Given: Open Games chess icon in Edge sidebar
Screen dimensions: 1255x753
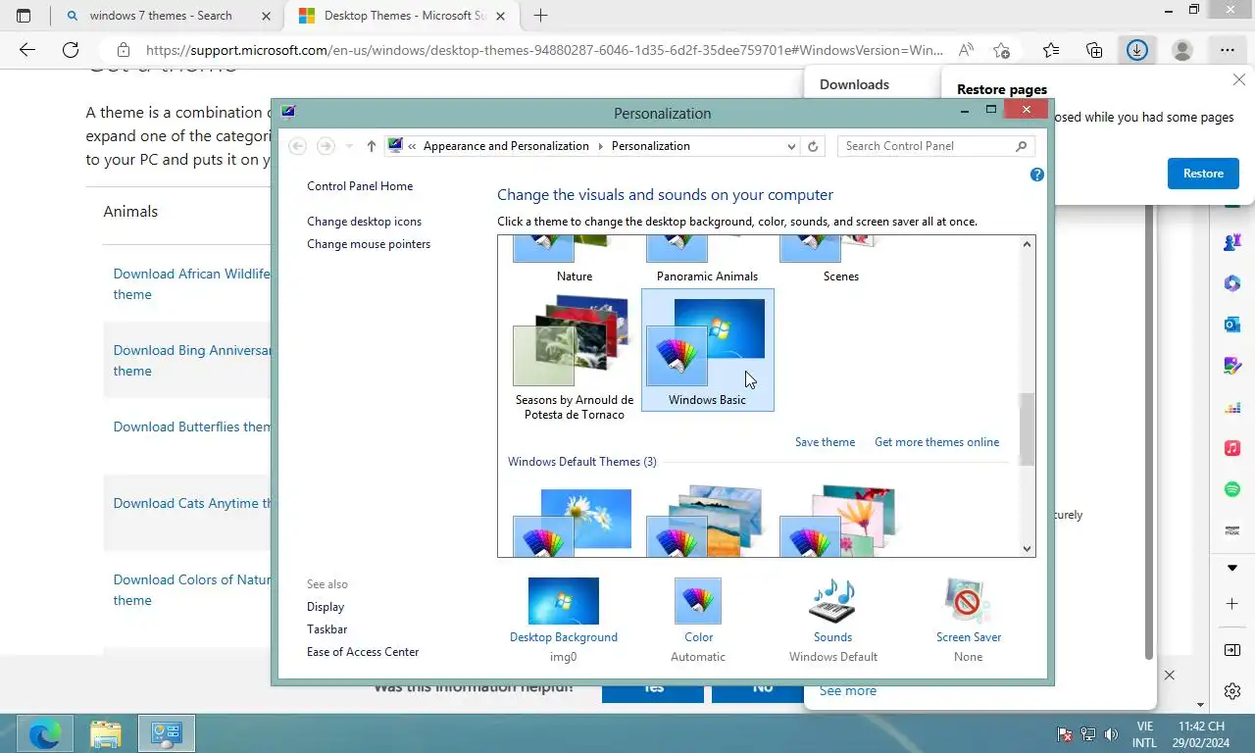Looking at the screenshot, I should (x=1232, y=242).
